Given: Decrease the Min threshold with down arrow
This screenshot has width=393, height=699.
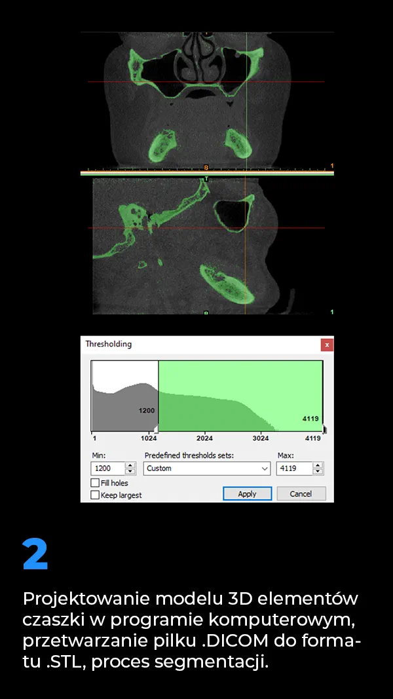Looking at the screenshot, I should pos(130,472).
